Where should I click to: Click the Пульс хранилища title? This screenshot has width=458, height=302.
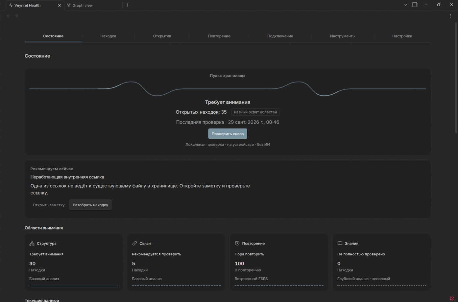pos(228,76)
